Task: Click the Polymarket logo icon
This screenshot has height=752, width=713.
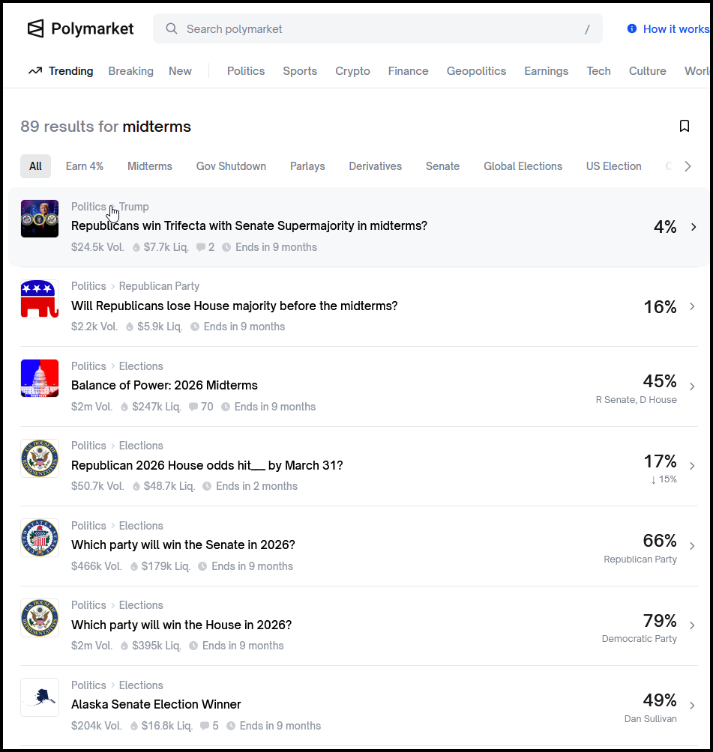Action: click(x=36, y=29)
